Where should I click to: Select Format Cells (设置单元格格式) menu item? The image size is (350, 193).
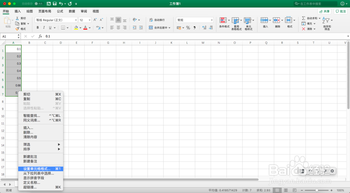(41, 169)
